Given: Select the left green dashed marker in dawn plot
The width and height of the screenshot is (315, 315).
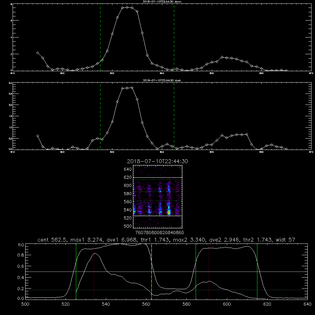Looking at the screenshot, I should (x=100, y=37).
